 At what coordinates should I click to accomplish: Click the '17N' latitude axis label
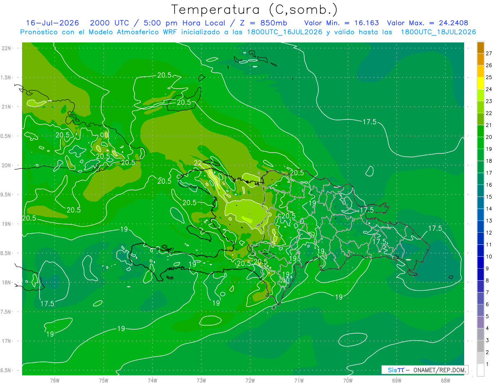tap(6, 341)
